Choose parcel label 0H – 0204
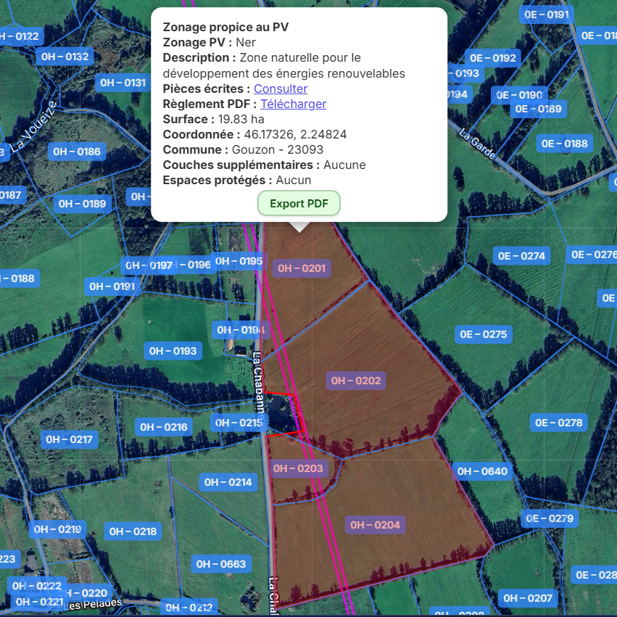617x617 pixels. point(375,525)
